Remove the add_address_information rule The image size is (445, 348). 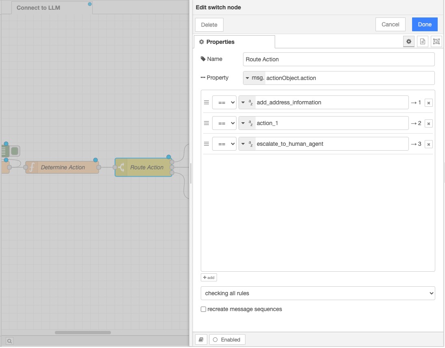tap(428, 103)
